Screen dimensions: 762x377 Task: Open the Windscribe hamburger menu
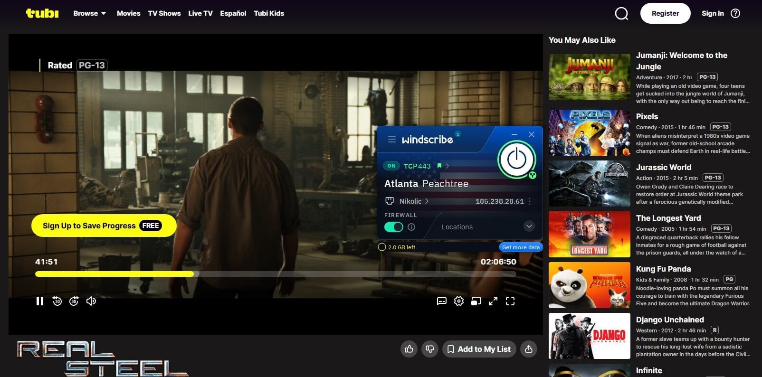392,139
